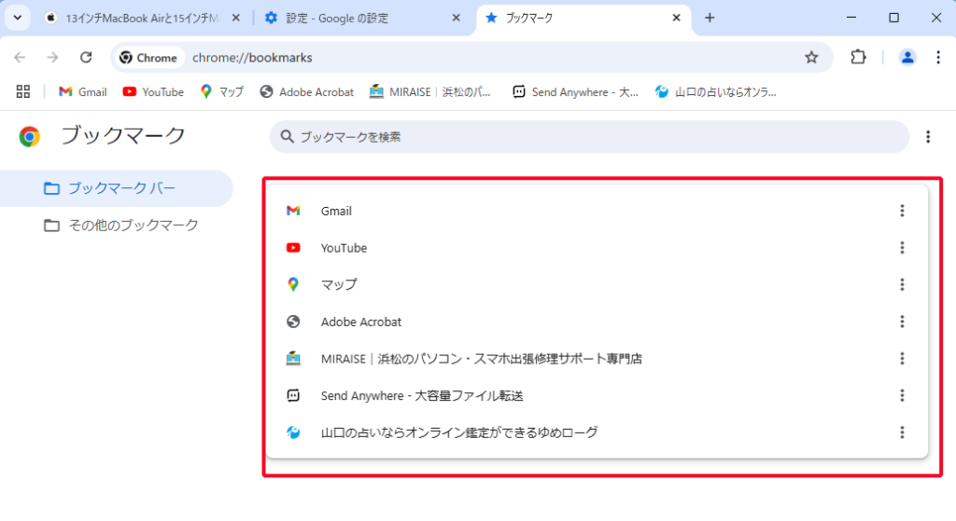Select その他のブックマーク folder in sidebar
The height and width of the screenshot is (521, 956).
pyautogui.click(x=117, y=226)
